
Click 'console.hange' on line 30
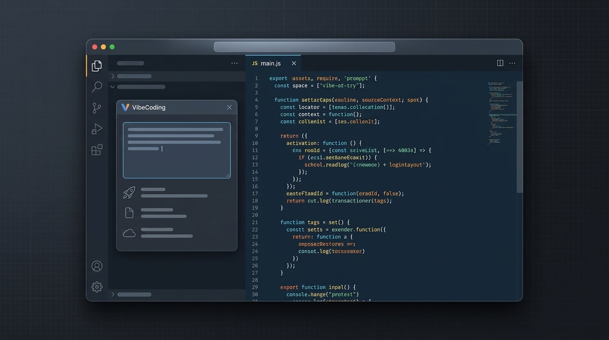pos(306,294)
